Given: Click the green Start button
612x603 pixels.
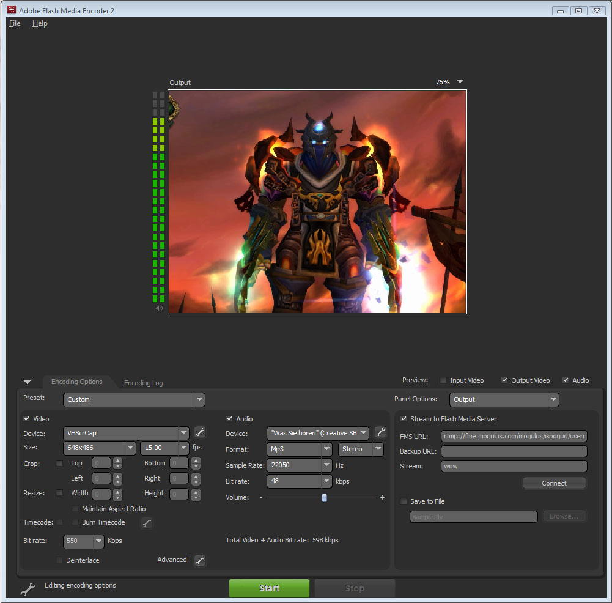Looking at the screenshot, I should [269, 588].
